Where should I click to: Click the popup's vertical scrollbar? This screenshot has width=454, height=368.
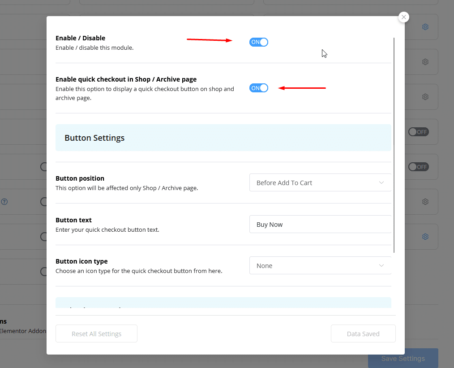[x=394, y=143]
